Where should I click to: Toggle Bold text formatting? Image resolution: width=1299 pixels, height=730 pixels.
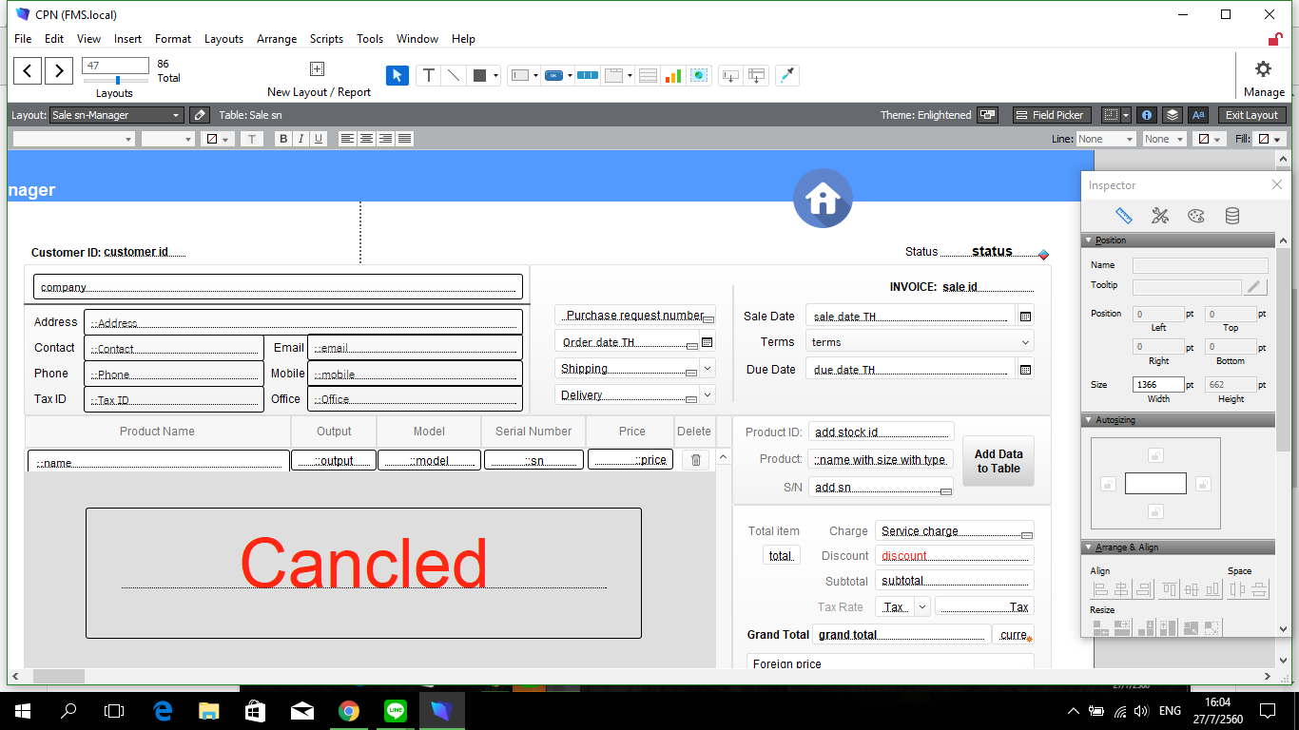[282, 139]
